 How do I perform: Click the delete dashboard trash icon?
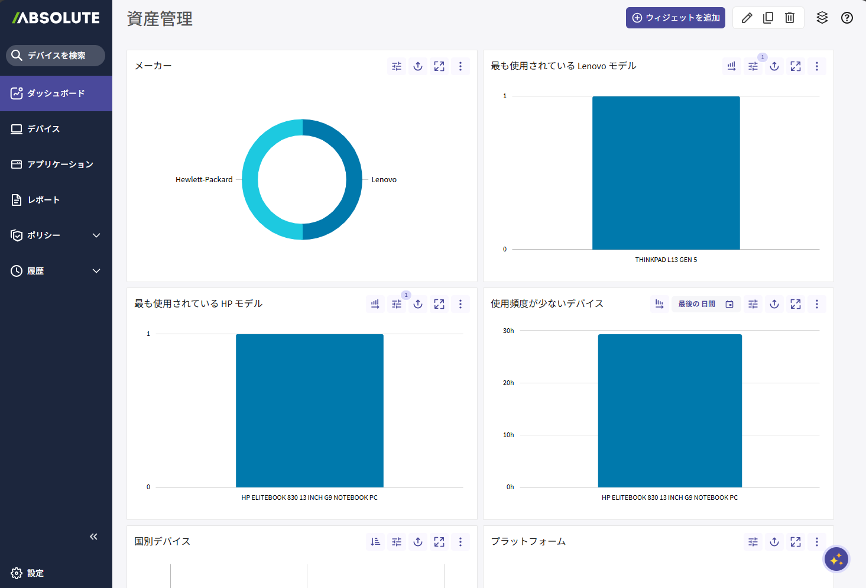pyautogui.click(x=789, y=18)
